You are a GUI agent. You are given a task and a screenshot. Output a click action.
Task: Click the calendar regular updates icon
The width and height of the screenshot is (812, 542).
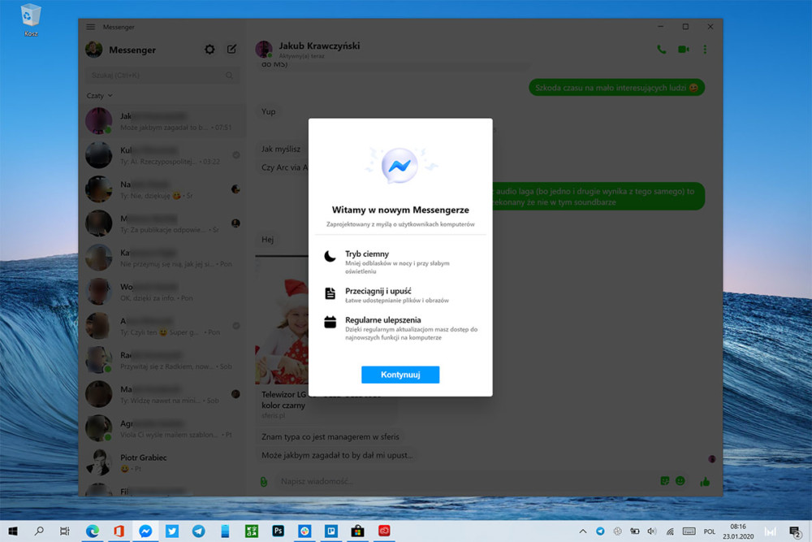pos(330,322)
